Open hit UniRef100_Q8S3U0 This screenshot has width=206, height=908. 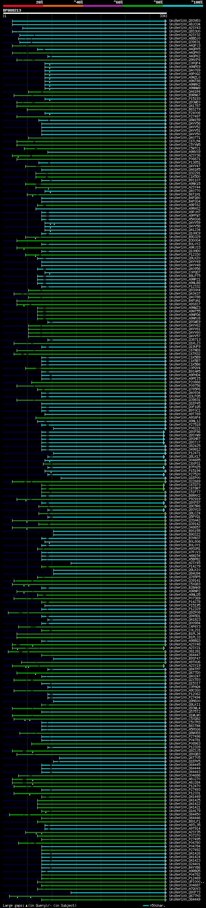point(184,31)
